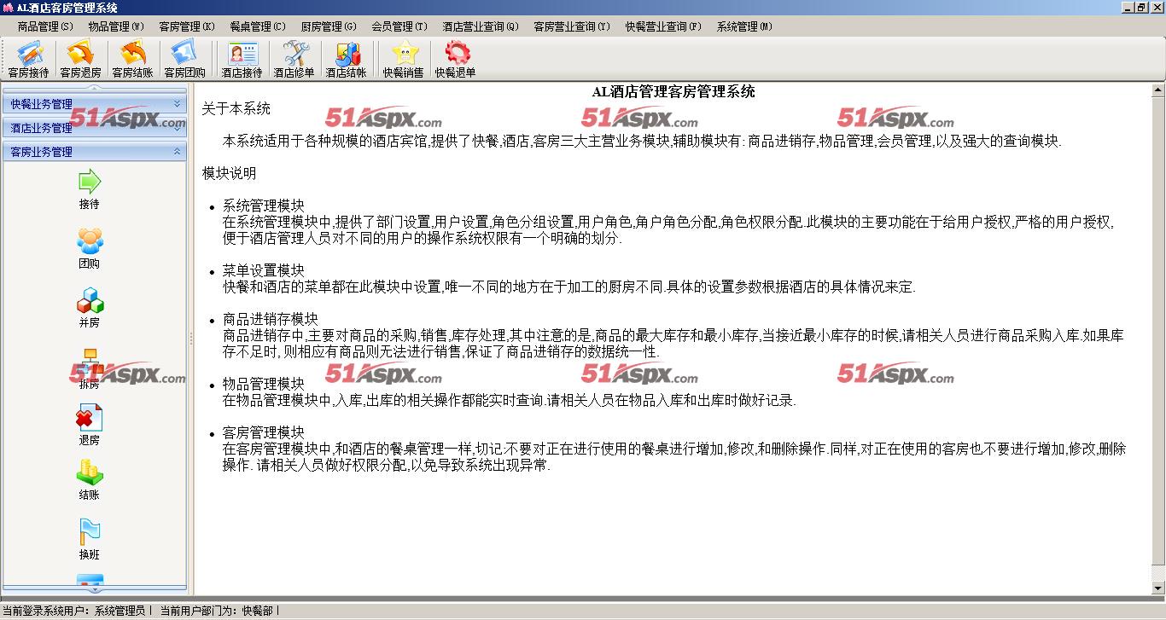1166x620 pixels.
Task: Open the 物品管理(W) menu
Action: coord(116,26)
